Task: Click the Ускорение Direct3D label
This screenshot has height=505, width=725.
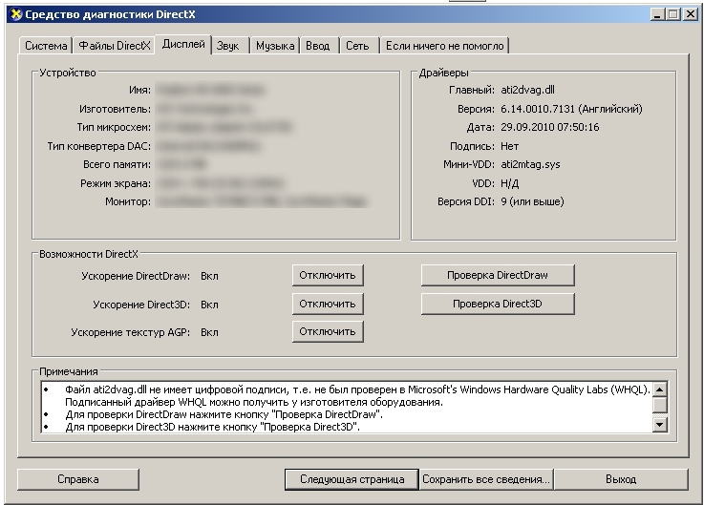Action: point(141,305)
